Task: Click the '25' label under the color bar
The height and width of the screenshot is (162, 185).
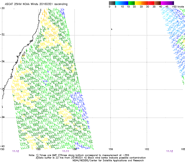Action: point(141,7)
